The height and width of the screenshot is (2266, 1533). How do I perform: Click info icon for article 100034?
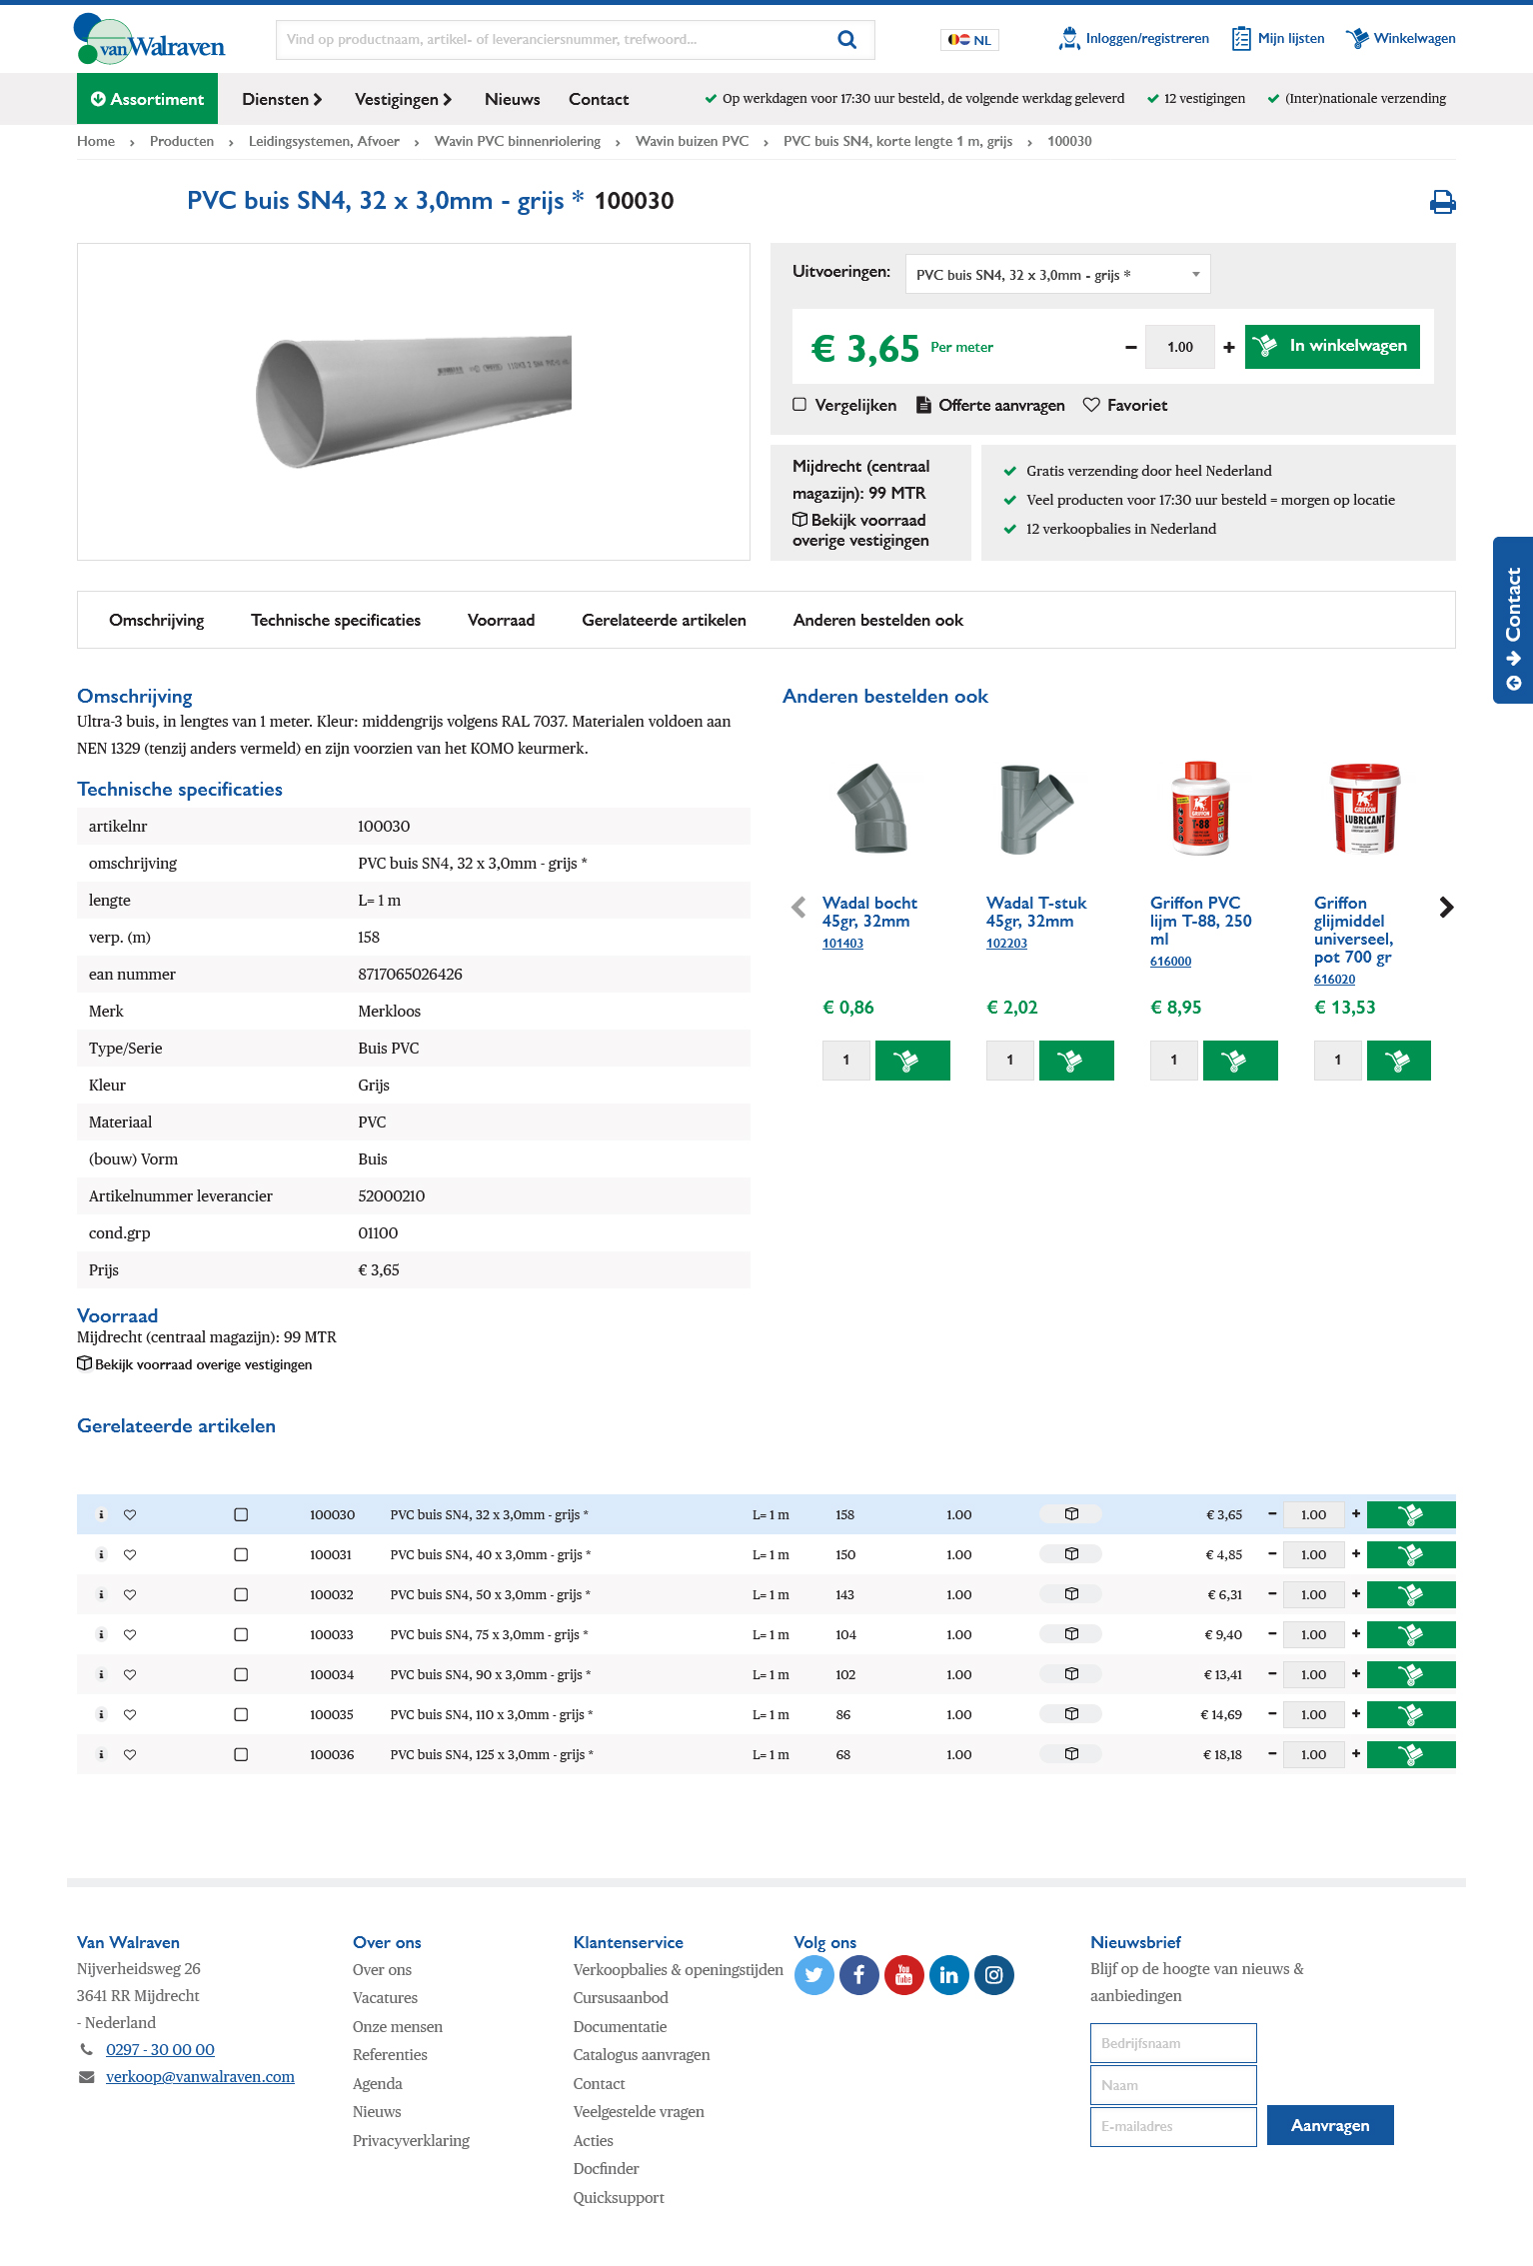pos(101,1675)
